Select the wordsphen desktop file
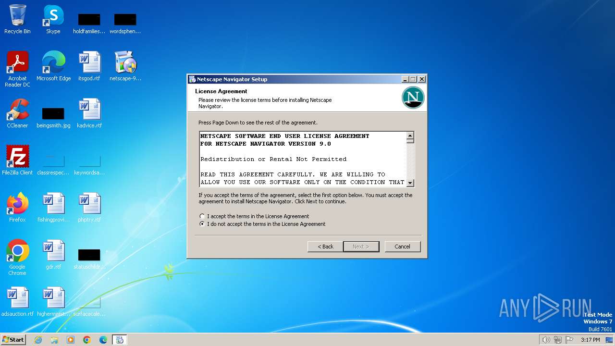This screenshot has height=346, width=615. (x=125, y=23)
